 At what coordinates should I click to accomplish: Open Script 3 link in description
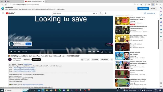(x=25, y=71)
